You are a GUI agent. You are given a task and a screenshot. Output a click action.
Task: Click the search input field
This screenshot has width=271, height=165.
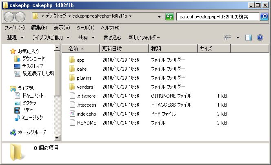[x=218, y=17]
